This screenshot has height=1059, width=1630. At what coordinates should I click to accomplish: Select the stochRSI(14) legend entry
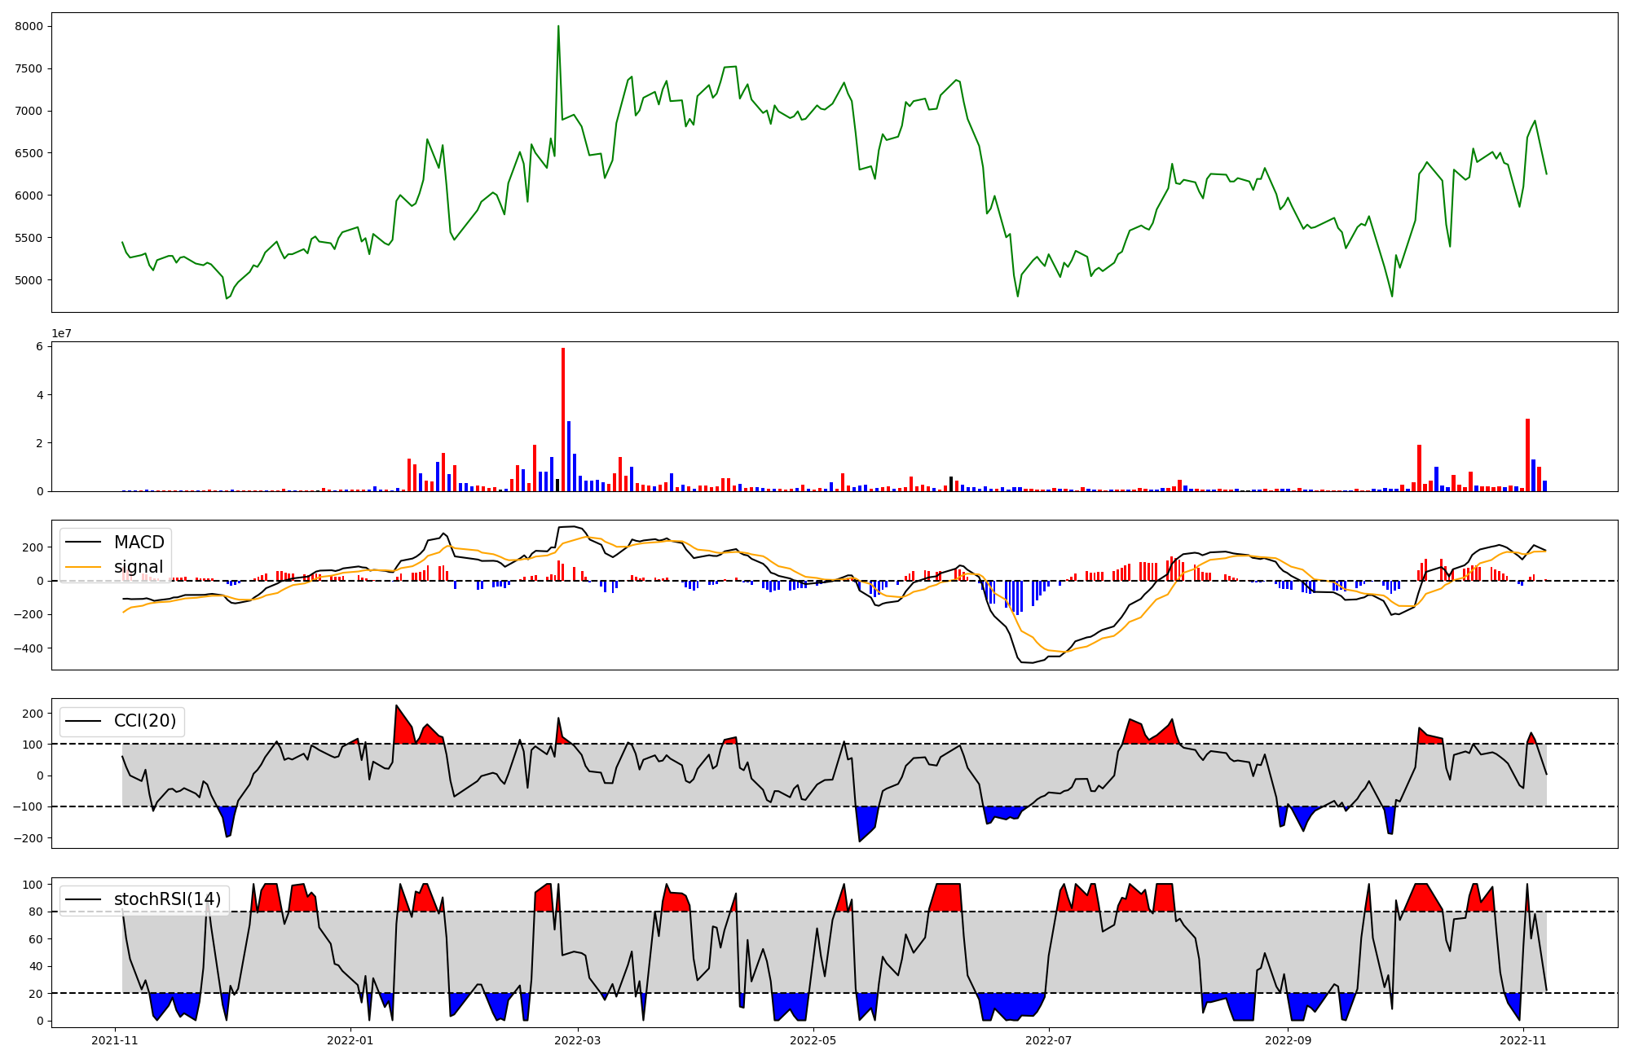(167, 899)
